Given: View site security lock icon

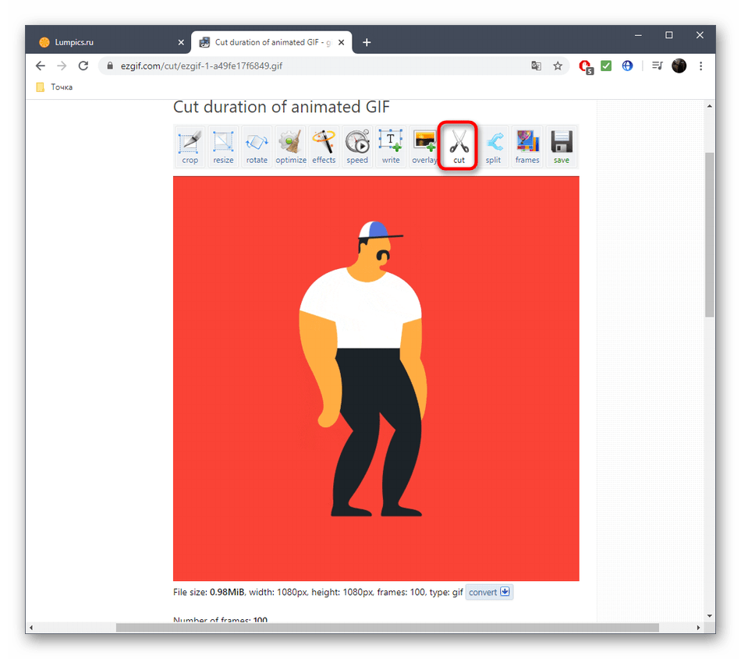Looking at the screenshot, I should pyautogui.click(x=110, y=66).
